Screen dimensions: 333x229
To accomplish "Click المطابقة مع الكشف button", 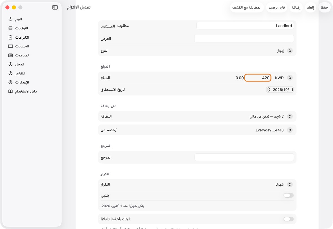I will (247, 7).
